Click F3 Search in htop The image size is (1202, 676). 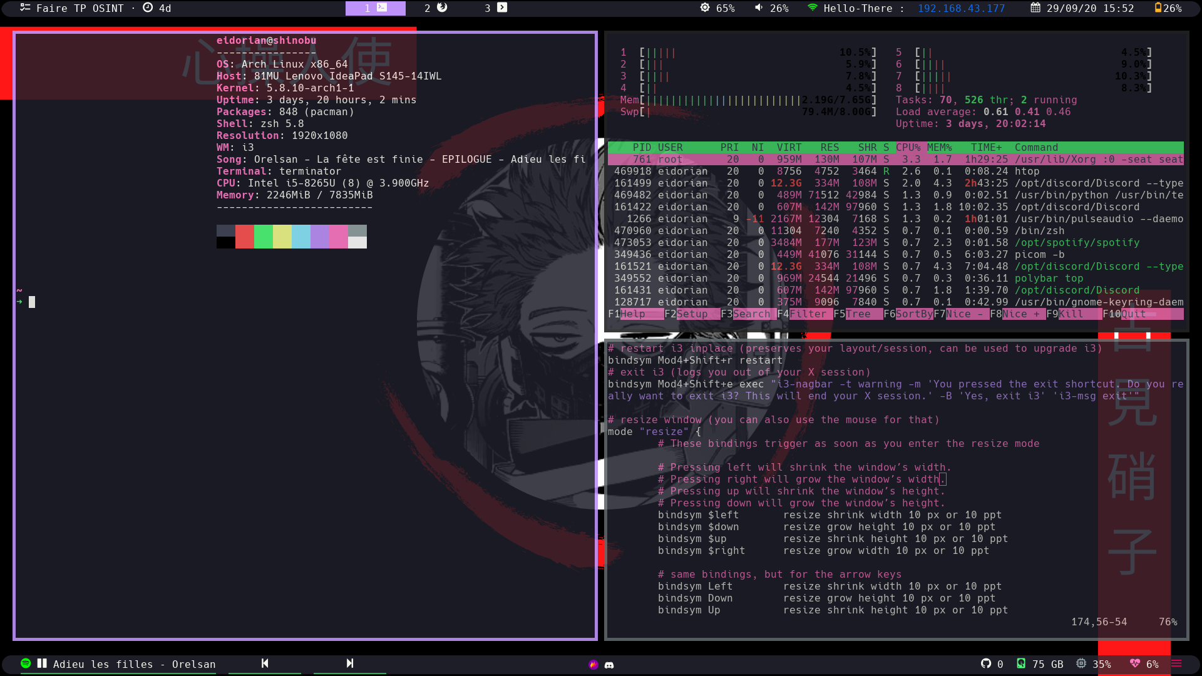pyautogui.click(x=748, y=314)
